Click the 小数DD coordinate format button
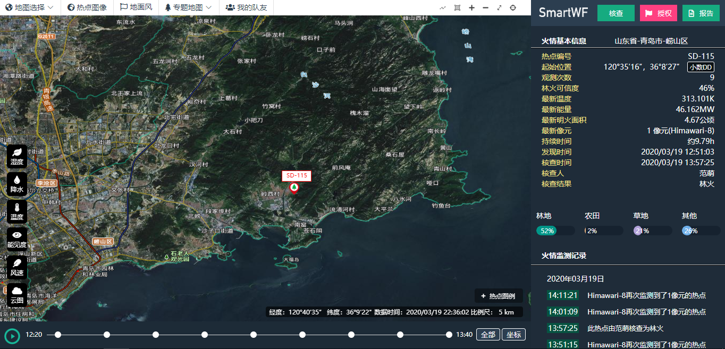 [701, 67]
